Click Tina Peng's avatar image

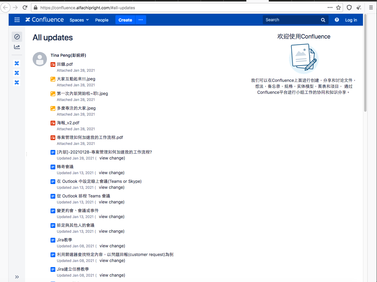coord(40,59)
